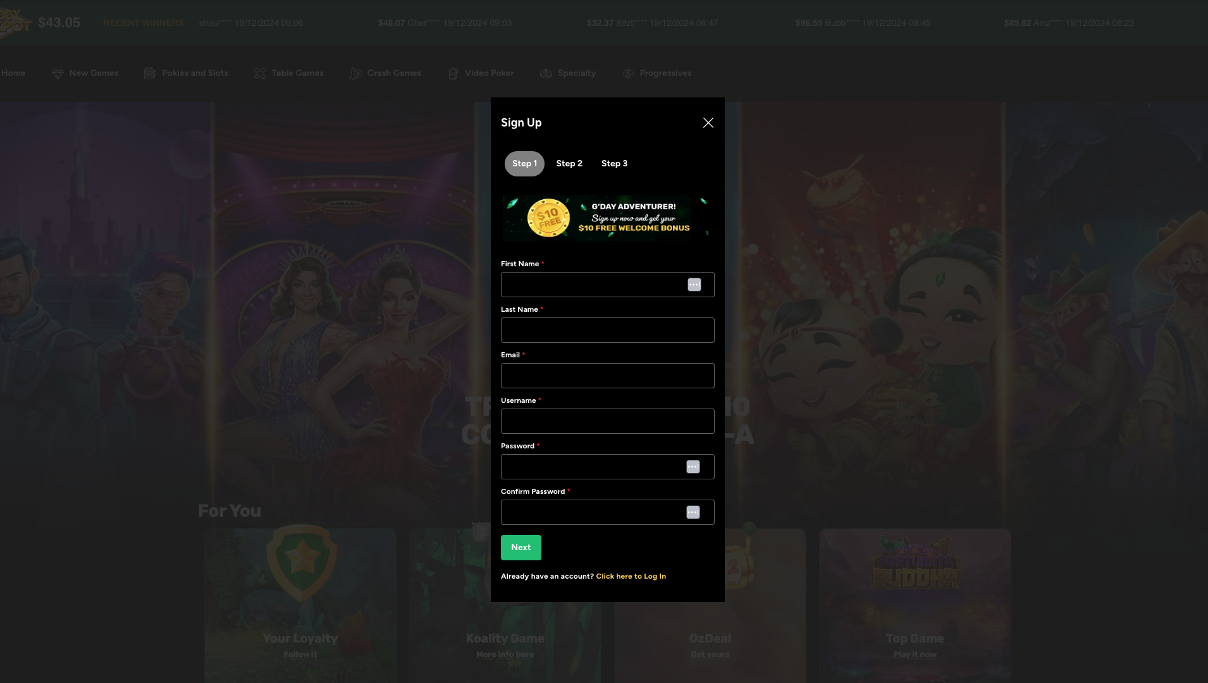Click the New Games diamond icon

[x=58, y=73]
